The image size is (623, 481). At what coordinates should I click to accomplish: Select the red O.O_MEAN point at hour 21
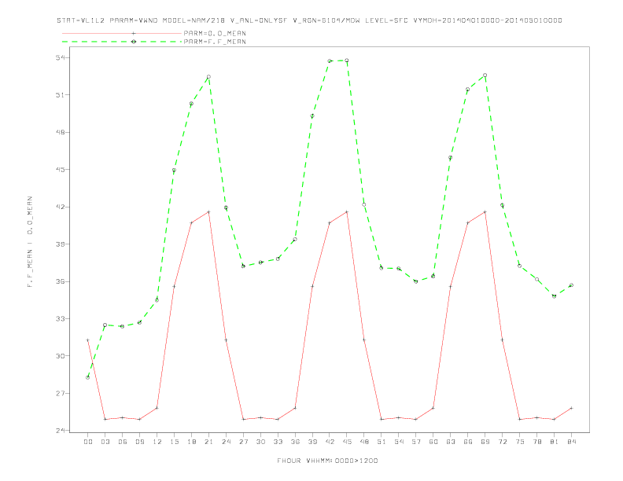(208, 212)
